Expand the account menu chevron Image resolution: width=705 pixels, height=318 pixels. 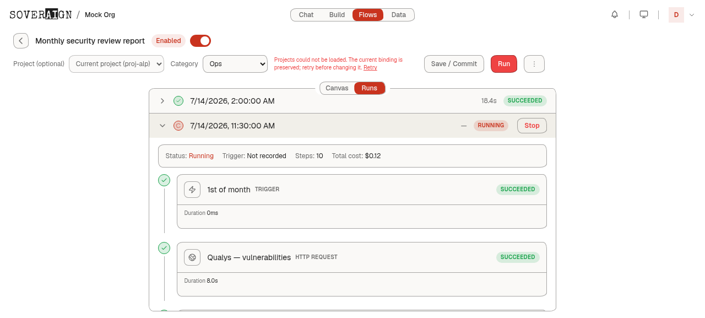(692, 15)
